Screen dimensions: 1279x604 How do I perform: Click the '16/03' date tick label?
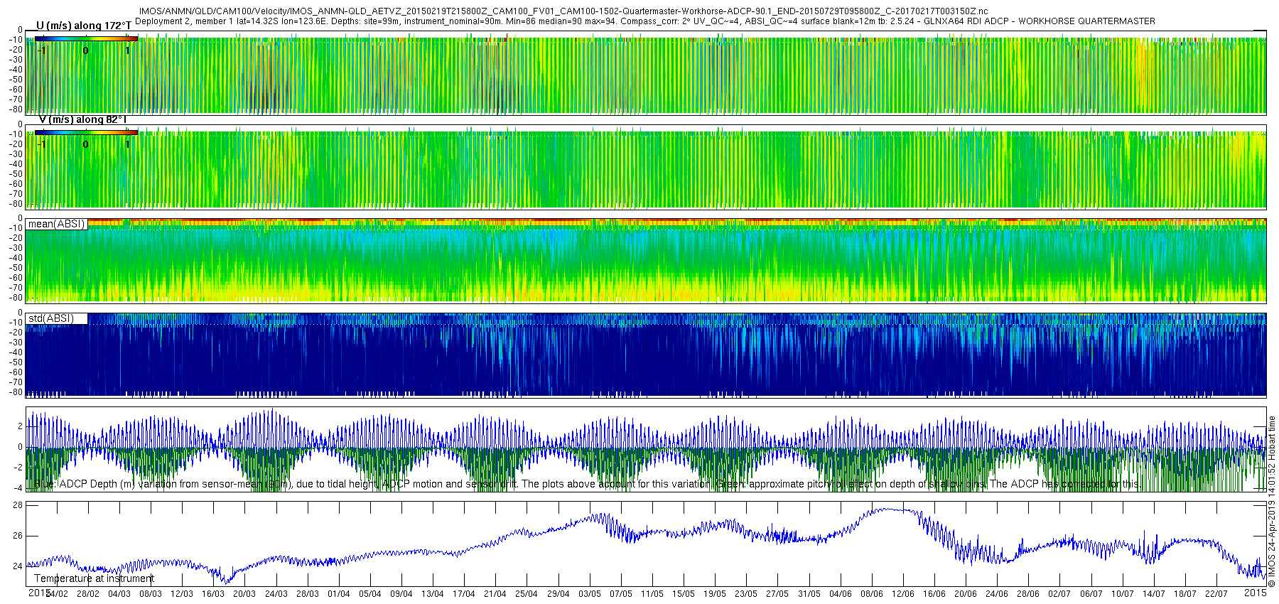213,594
